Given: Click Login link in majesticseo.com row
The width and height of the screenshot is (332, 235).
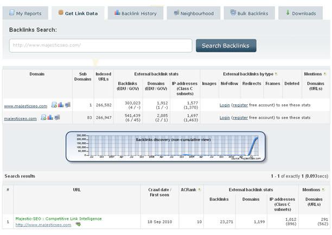Looking at the screenshot, I should [x=225, y=117].
